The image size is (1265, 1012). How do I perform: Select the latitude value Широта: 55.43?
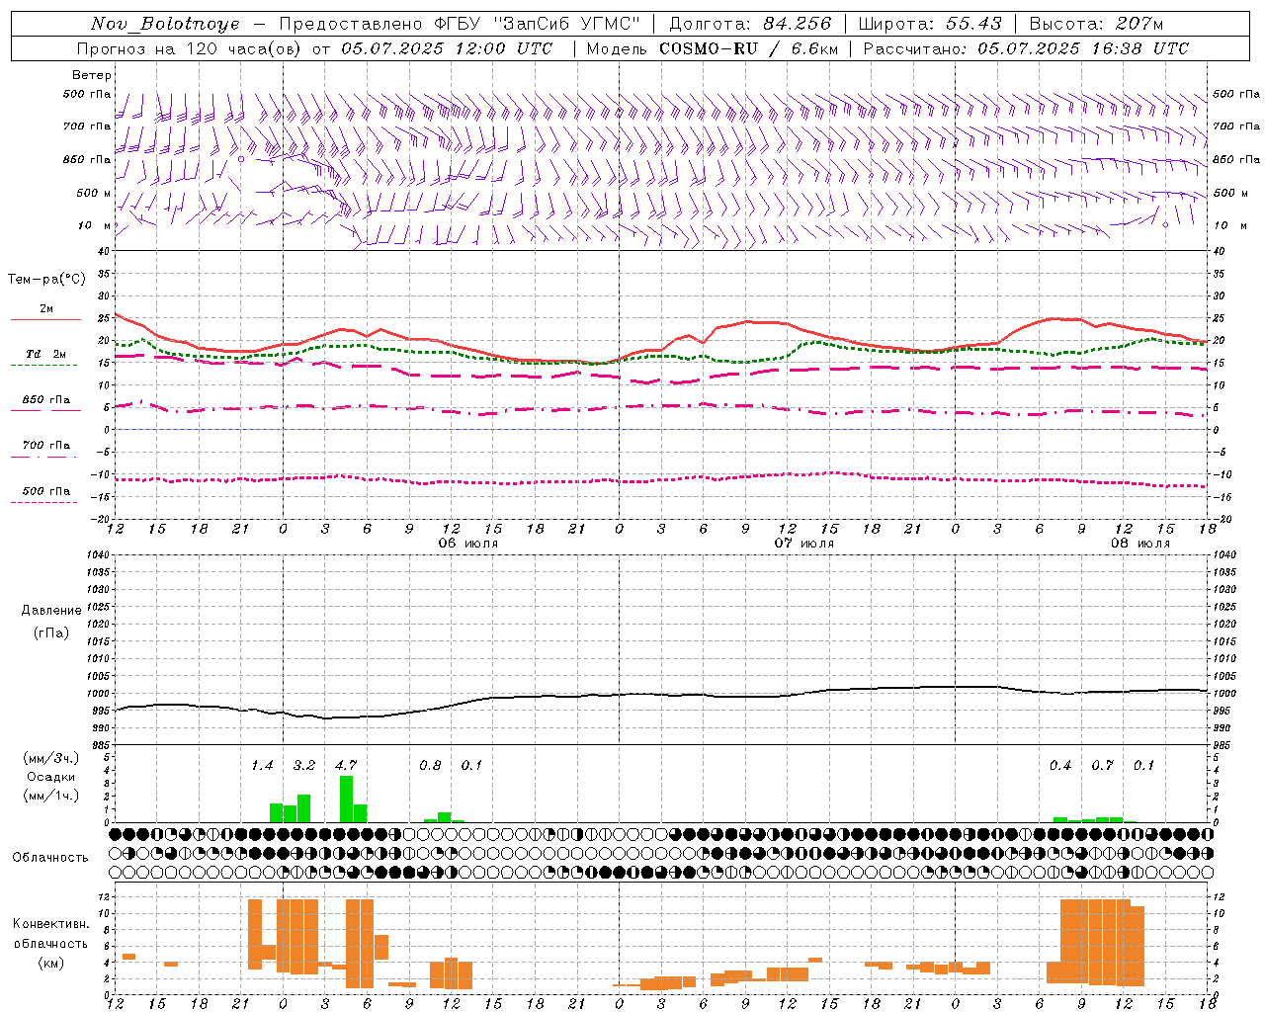pyautogui.click(x=930, y=24)
